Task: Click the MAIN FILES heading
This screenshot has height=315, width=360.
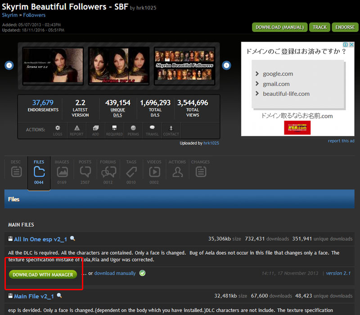Action: coord(21,225)
